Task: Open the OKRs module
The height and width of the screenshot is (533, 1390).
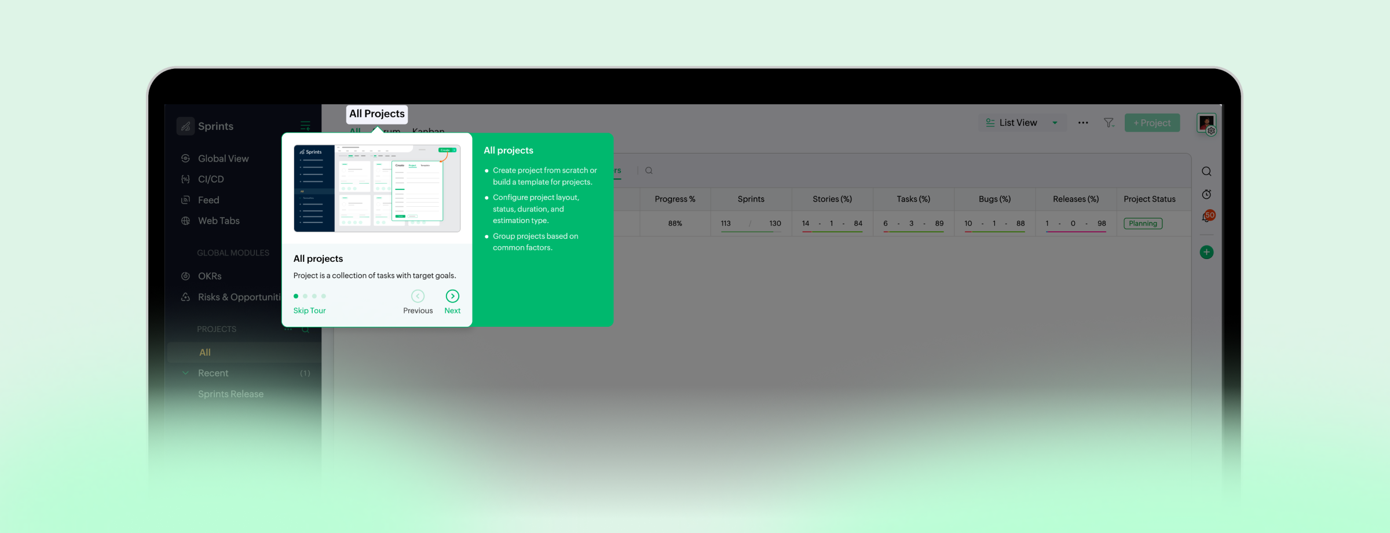Action: point(210,276)
